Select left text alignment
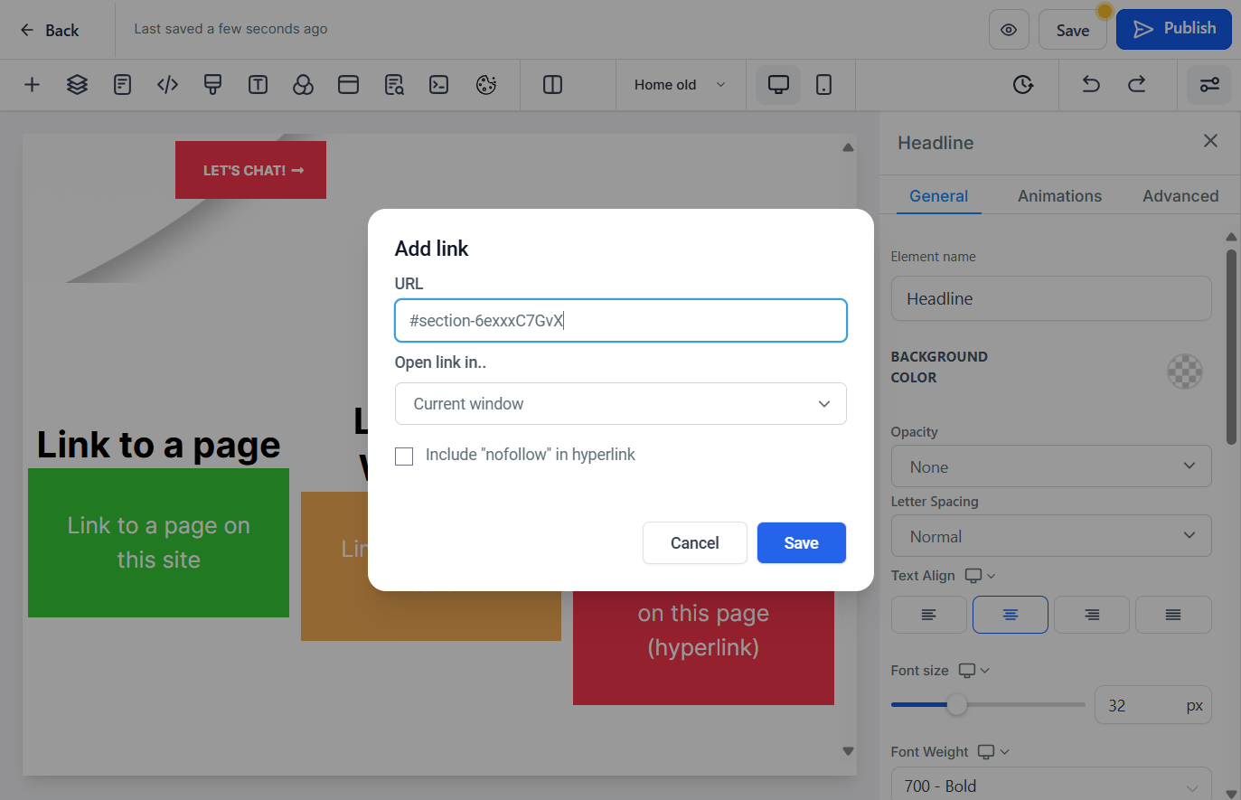Image resolution: width=1241 pixels, height=800 pixels. [x=928, y=615]
